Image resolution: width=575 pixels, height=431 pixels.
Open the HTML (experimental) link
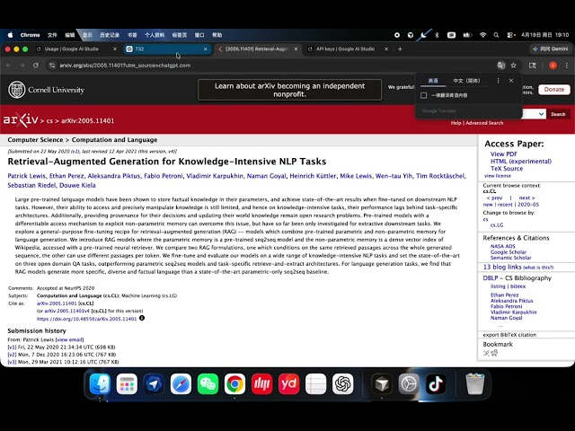coord(521,162)
